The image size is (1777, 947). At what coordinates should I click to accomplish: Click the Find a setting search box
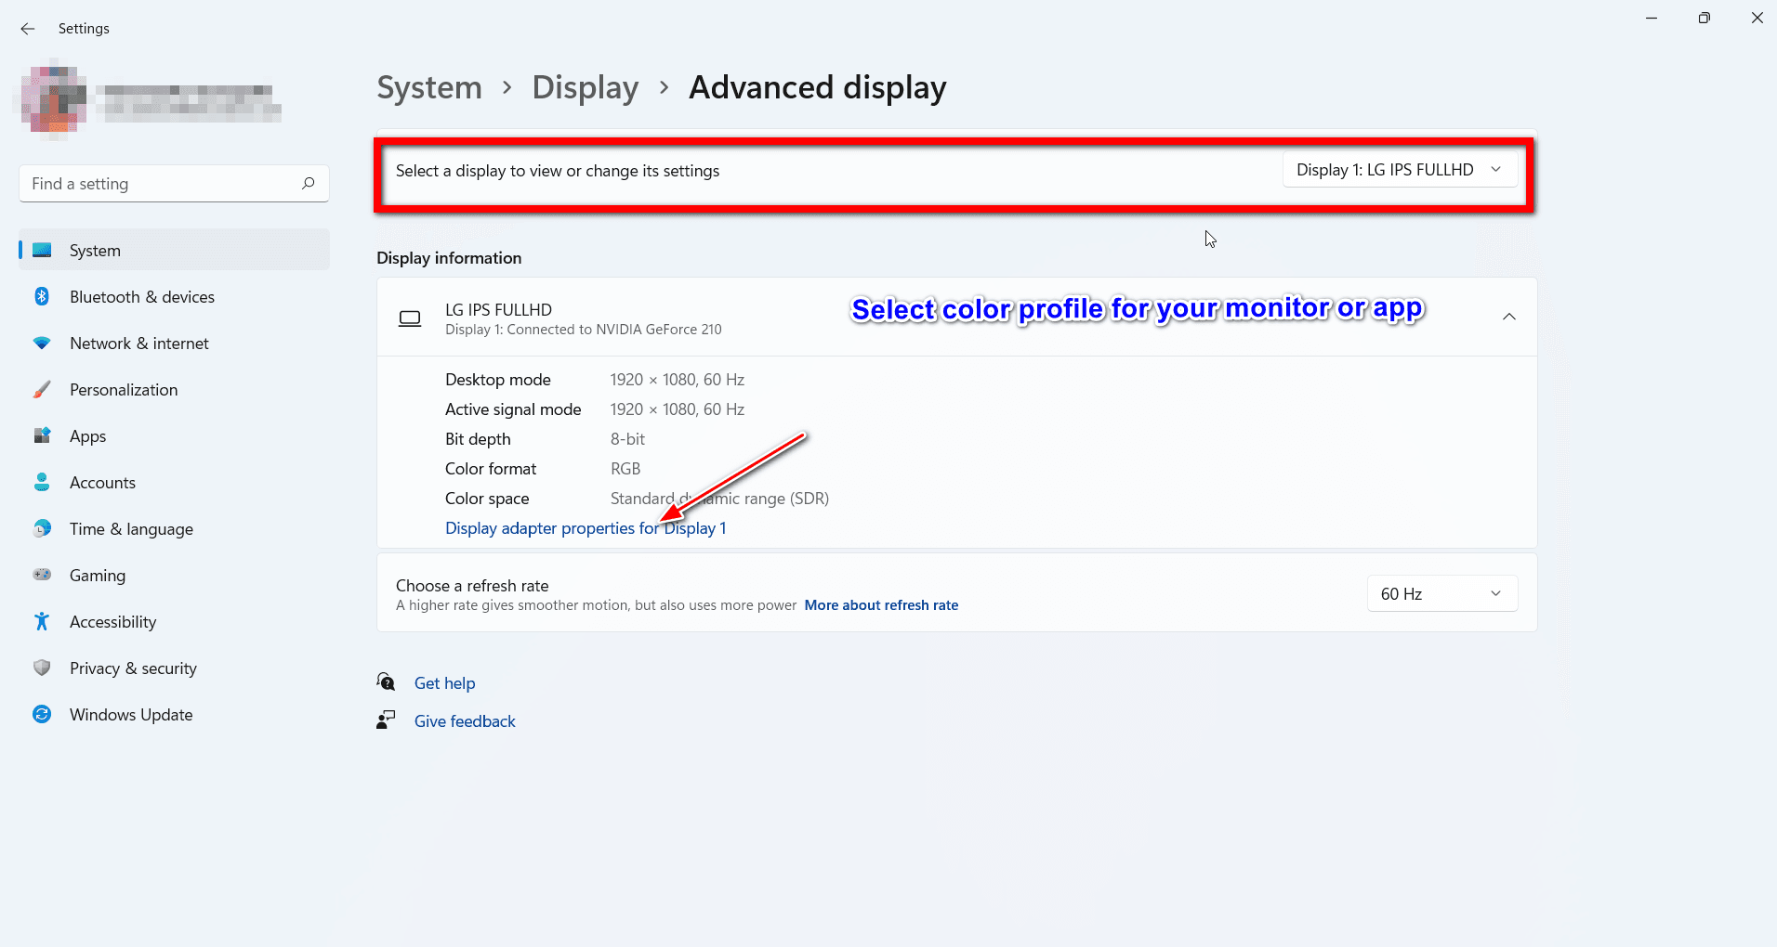point(174,184)
